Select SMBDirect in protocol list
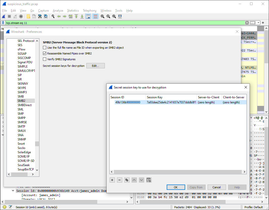Viewport: 269px width, 210px height. [25, 105]
